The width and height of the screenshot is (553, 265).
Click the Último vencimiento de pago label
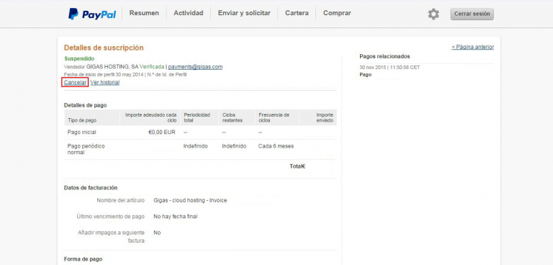point(110,217)
